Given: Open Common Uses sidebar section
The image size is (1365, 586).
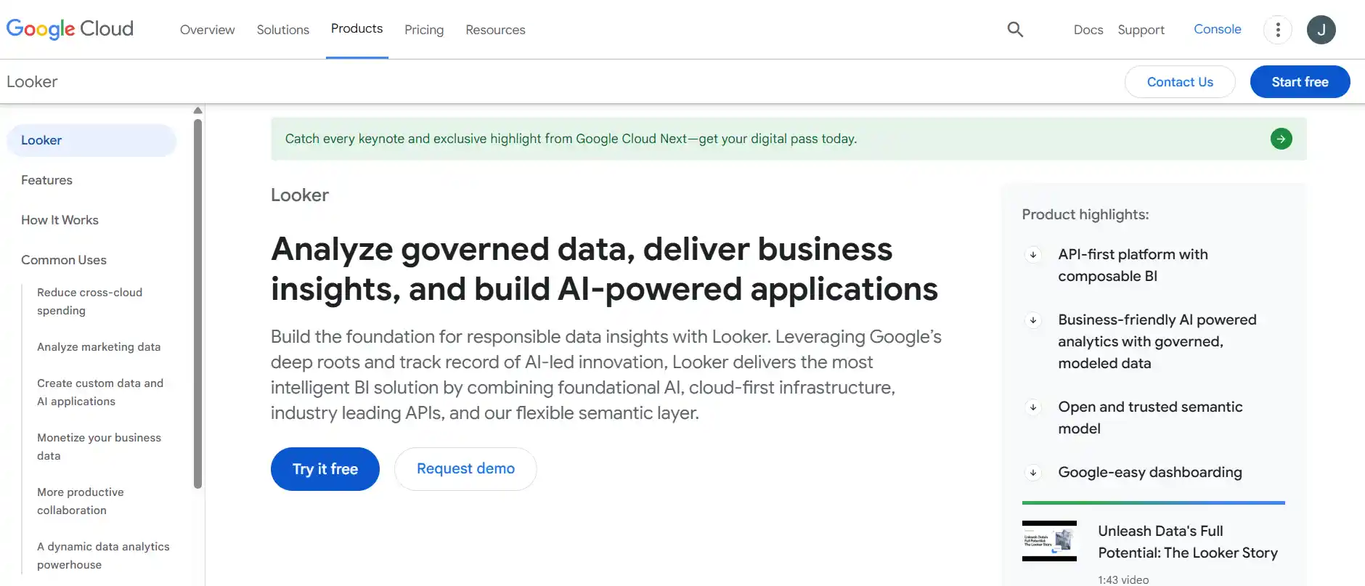Looking at the screenshot, I should [x=64, y=260].
